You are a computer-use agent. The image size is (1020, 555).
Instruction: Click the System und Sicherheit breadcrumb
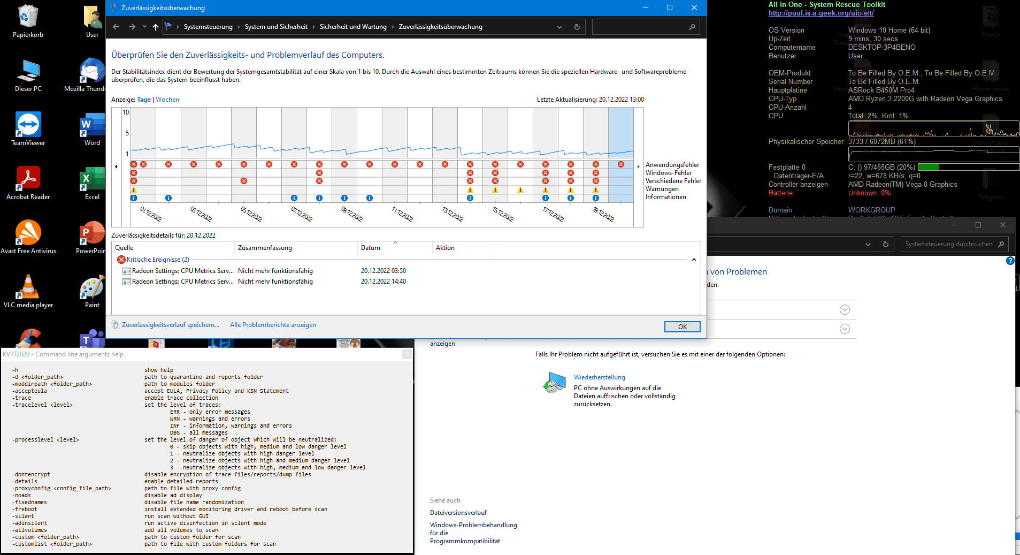tap(276, 27)
